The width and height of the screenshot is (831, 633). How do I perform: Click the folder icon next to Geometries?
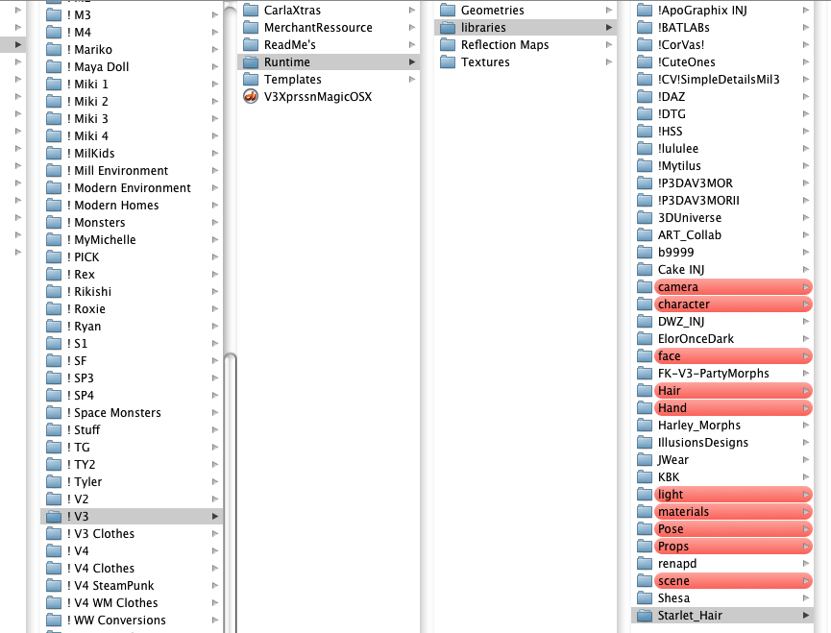(448, 10)
